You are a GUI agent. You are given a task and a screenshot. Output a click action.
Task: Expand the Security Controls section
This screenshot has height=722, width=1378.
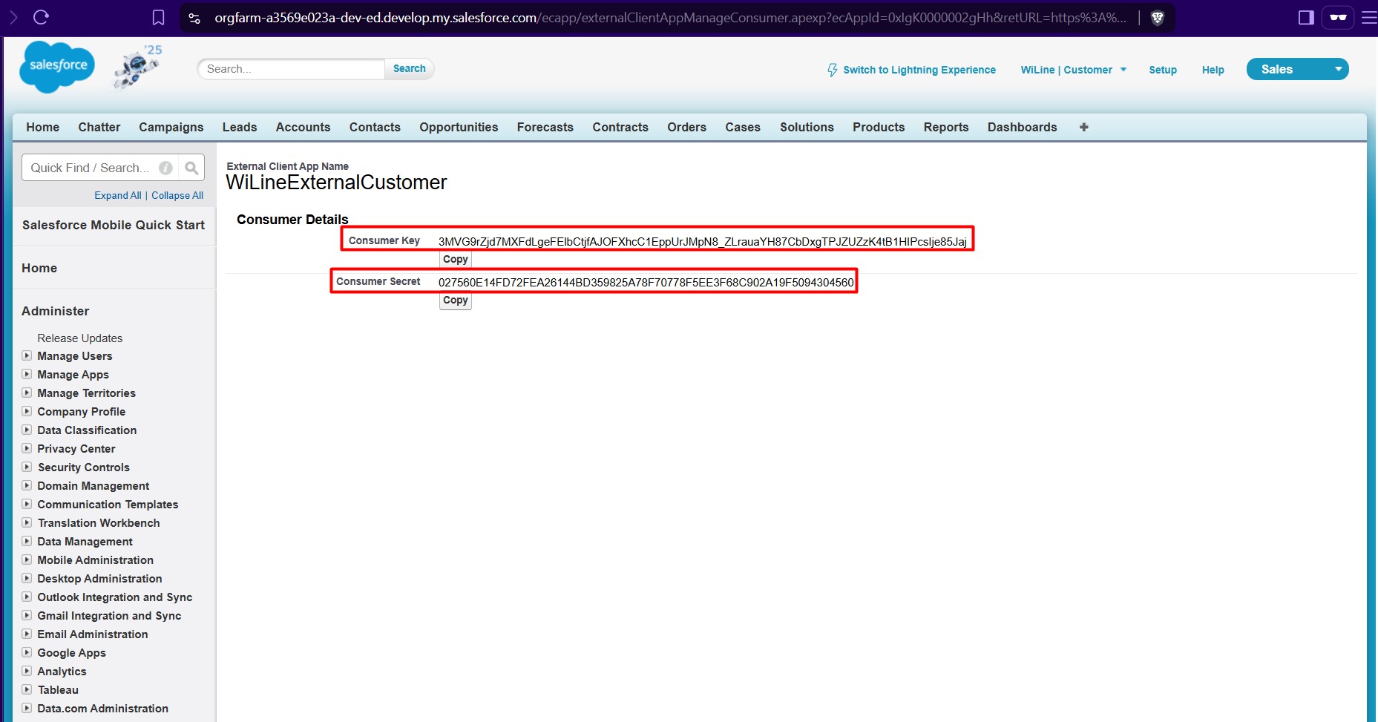click(x=27, y=467)
